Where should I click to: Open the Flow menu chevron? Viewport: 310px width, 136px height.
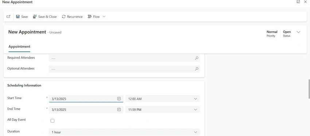pos(104,17)
